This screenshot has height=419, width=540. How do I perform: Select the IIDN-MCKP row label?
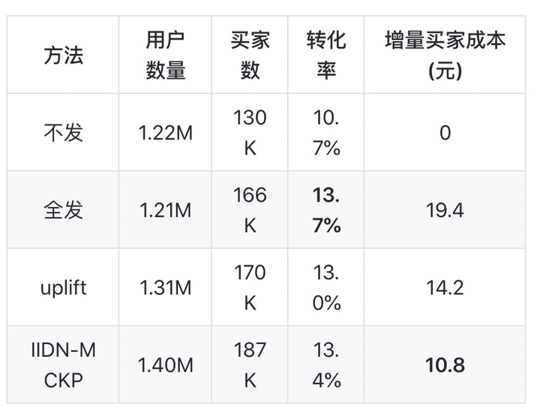coord(63,365)
